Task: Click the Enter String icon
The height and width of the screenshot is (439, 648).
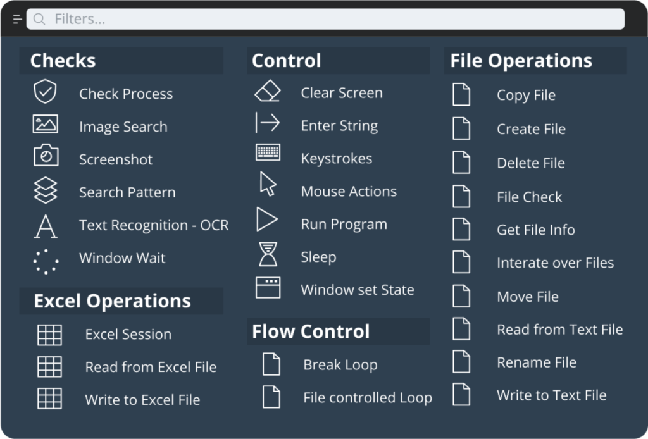Action: 268,125
